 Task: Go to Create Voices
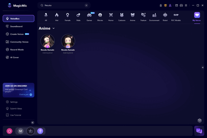point(17,34)
